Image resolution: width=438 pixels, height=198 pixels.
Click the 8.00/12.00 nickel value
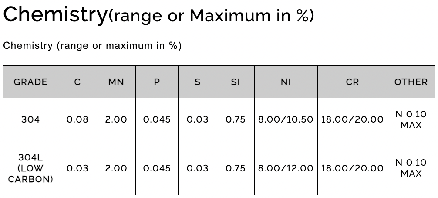286,168
